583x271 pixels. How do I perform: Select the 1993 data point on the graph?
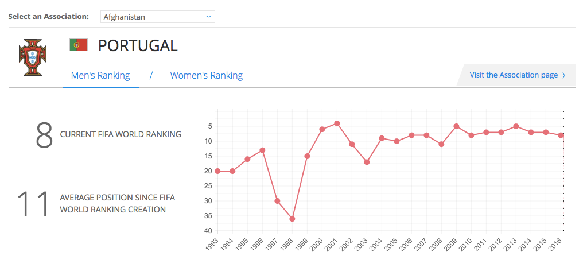[217, 171]
